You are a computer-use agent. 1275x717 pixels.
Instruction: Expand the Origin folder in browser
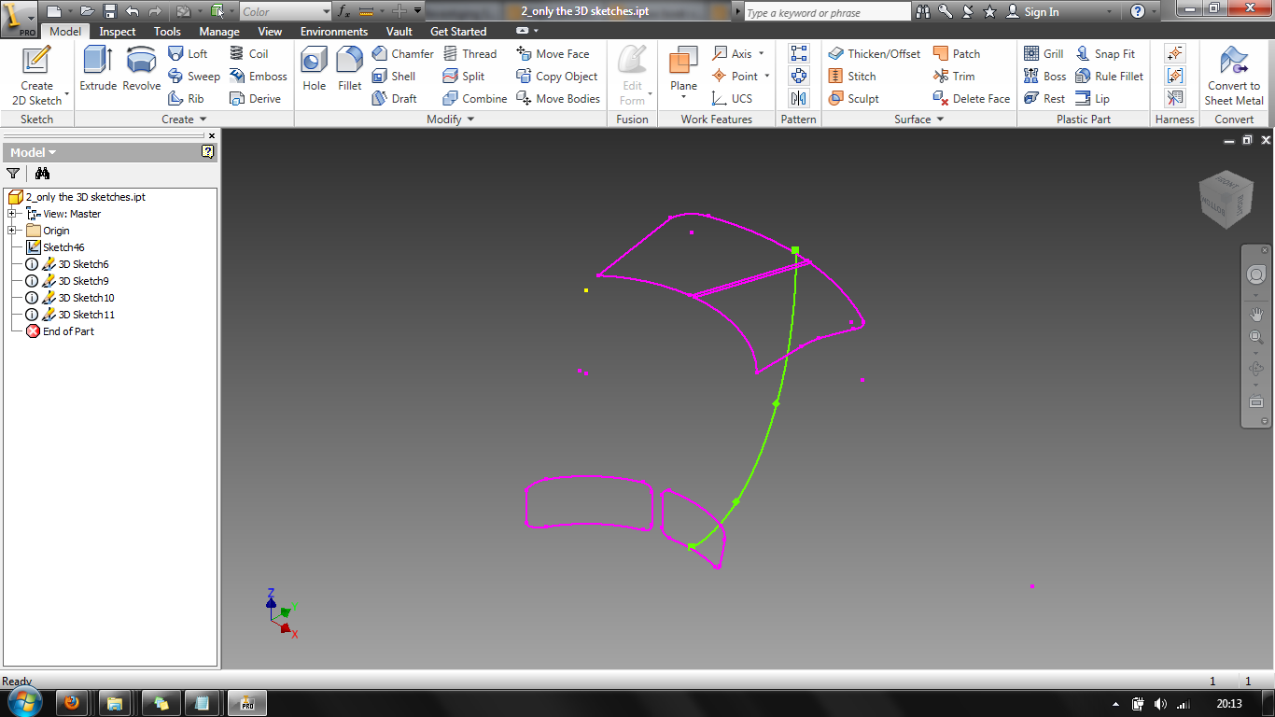point(13,231)
